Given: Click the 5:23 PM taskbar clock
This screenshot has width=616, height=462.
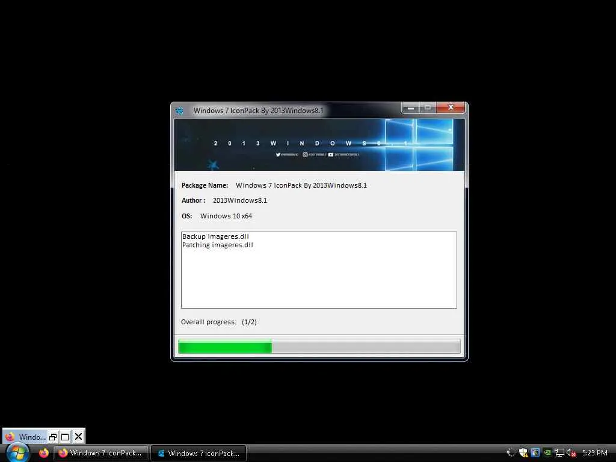Looking at the screenshot, I should coord(595,453).
